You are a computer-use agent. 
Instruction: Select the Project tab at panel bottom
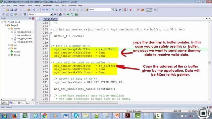4,103
